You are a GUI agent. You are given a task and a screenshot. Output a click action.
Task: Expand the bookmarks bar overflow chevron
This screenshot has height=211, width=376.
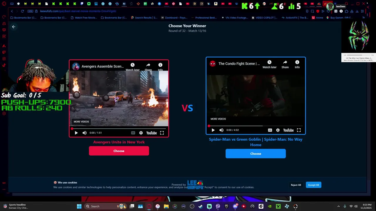click(363, 18)
